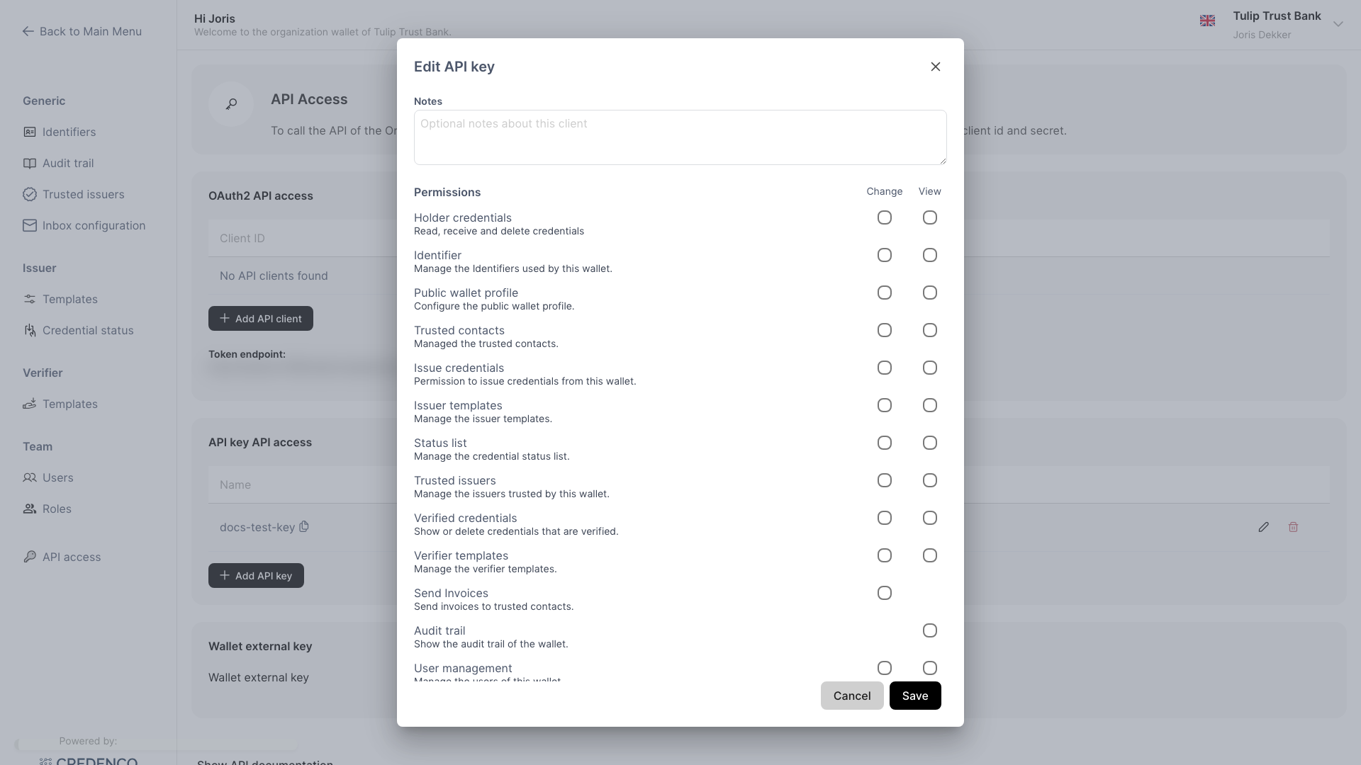Click the Back to Main Menu arrow

coord(28,31)
